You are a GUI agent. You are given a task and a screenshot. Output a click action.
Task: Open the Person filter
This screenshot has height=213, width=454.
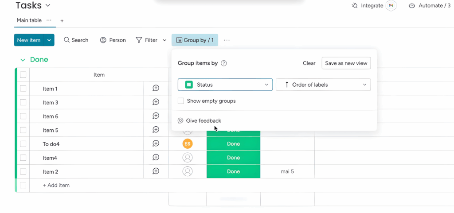coord(113,40)
